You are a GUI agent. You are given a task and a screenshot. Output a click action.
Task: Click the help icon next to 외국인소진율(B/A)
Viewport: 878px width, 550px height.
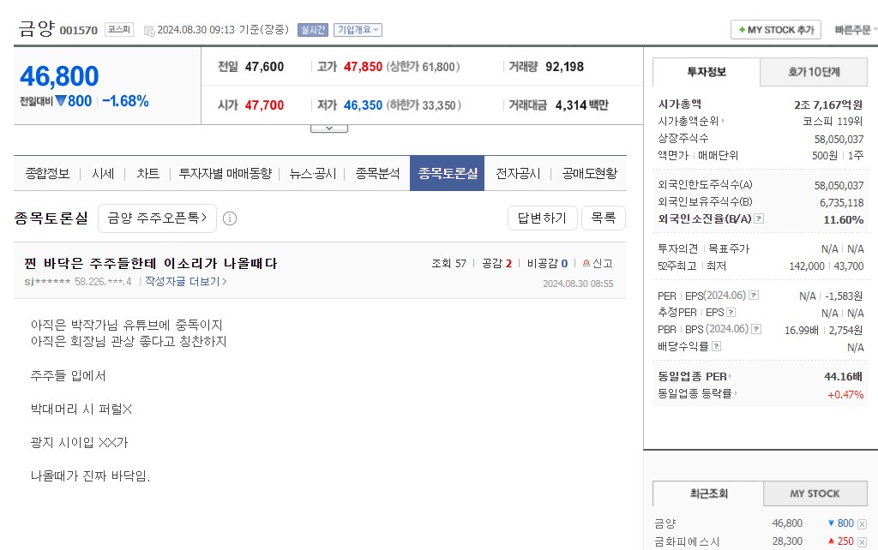759,219
